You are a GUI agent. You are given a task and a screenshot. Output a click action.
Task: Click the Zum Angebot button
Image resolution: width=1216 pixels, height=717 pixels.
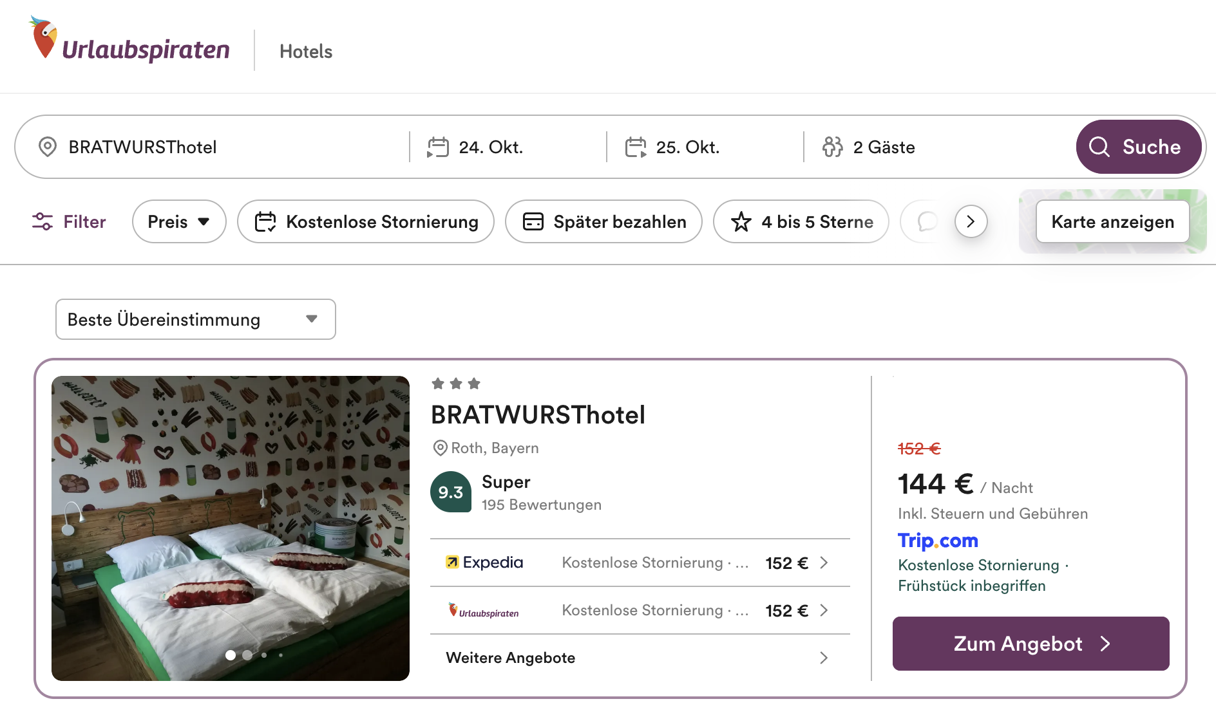click(x=1031, y=644)
